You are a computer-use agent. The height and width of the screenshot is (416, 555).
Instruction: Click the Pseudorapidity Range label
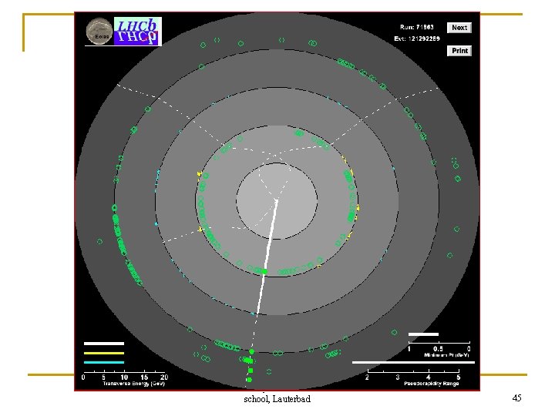click(432, 384)
